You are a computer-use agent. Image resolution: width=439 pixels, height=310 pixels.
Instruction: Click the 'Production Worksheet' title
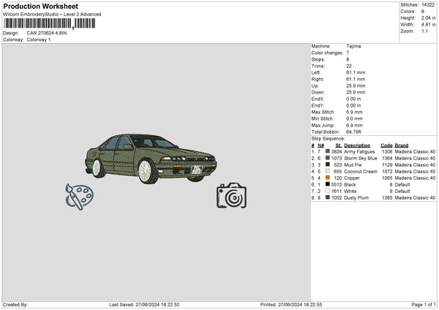click(x=40, y=6)
